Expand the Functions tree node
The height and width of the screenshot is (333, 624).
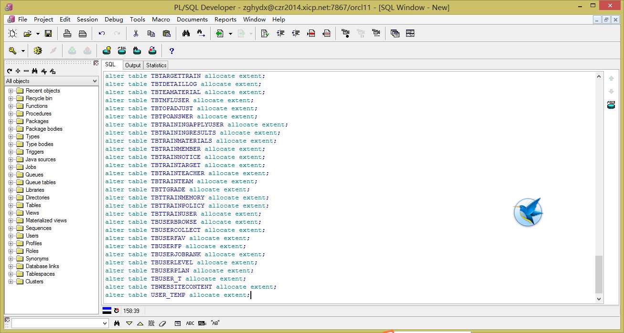(11, 106)
